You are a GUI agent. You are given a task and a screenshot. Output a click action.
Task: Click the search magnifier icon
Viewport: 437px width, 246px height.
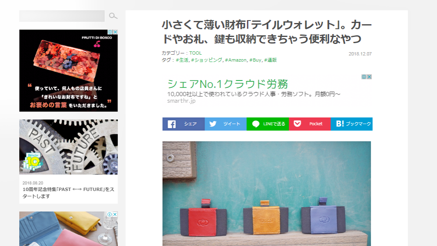(x=113, y=16)
